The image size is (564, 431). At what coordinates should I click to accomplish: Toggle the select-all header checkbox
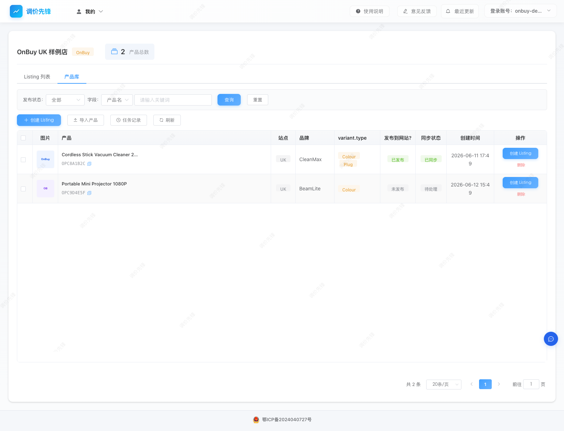tap(23, 138)
